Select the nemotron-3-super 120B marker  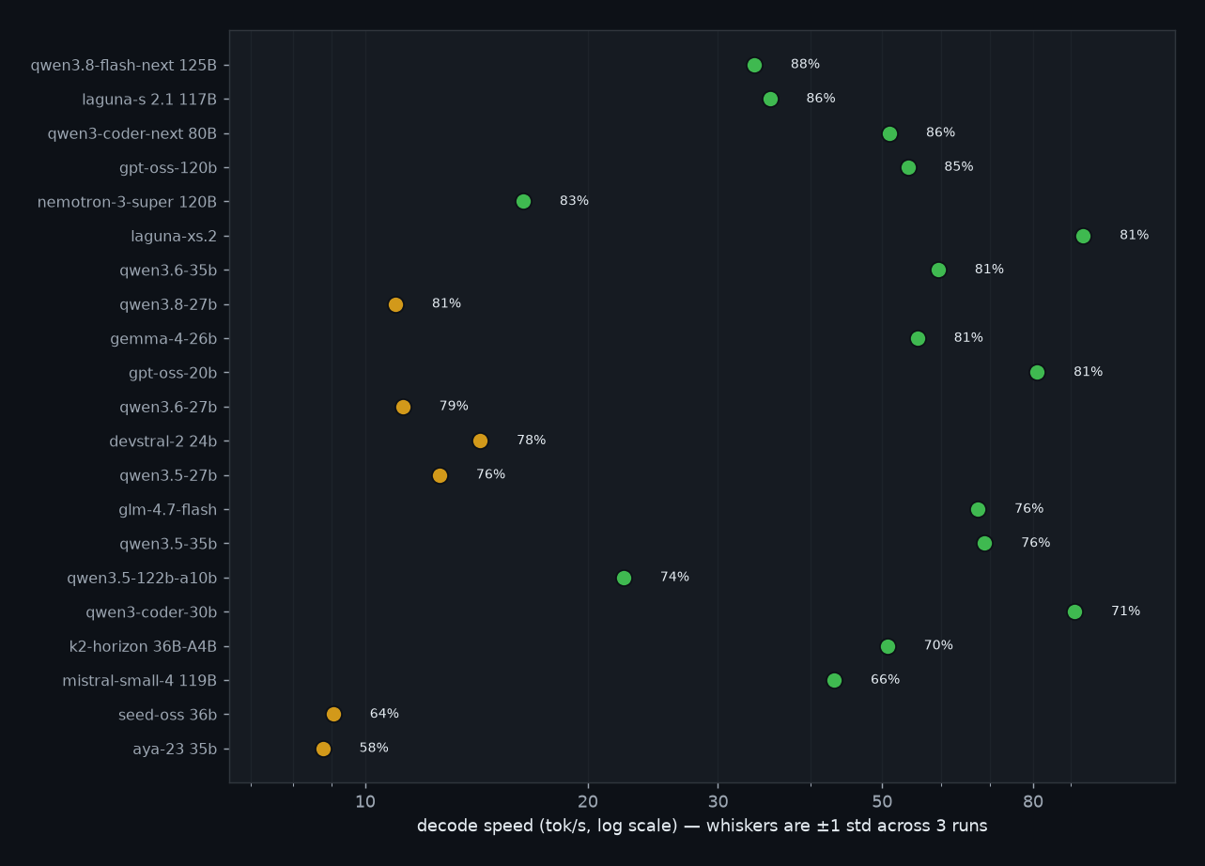pos(523,201)
